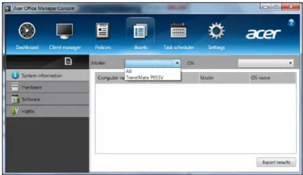This screenshot has width=303, height=175.
Task: Click the blue help question mark icon
Action: (x=291, y=22)
